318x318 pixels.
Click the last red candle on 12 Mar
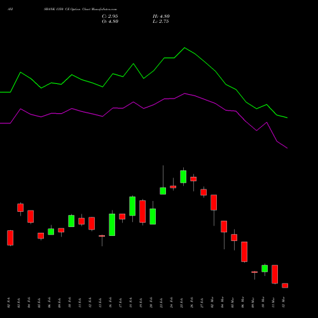click(x=285, y=286)
